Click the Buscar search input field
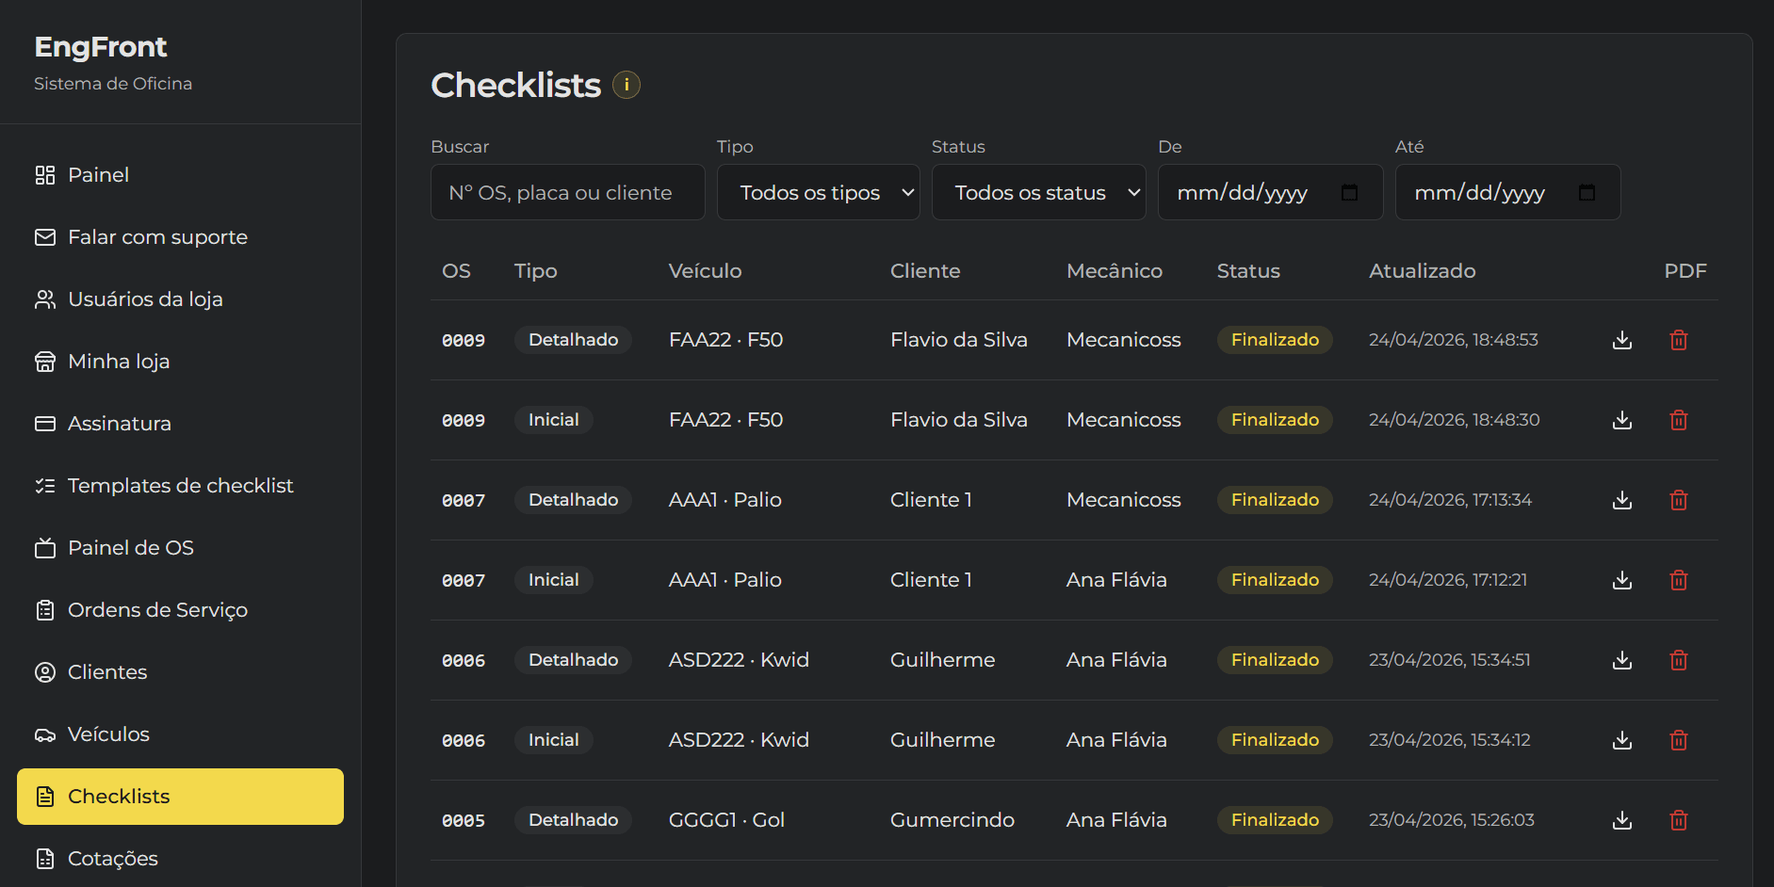This screenshot has width=1774, height=887. click(x=566, y=192)
